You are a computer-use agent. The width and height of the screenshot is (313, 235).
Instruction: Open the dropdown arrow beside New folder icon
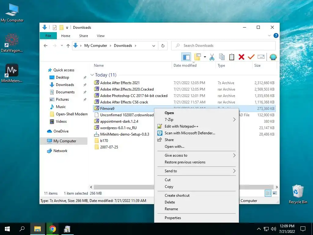205,57
